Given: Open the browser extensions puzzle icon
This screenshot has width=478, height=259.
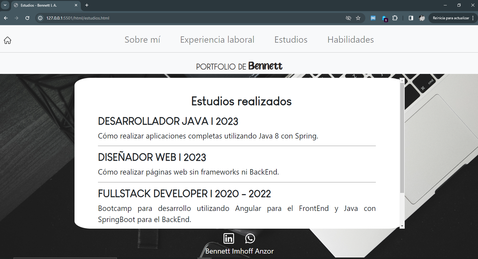Looking at the screenshot, I should [395, 18].
